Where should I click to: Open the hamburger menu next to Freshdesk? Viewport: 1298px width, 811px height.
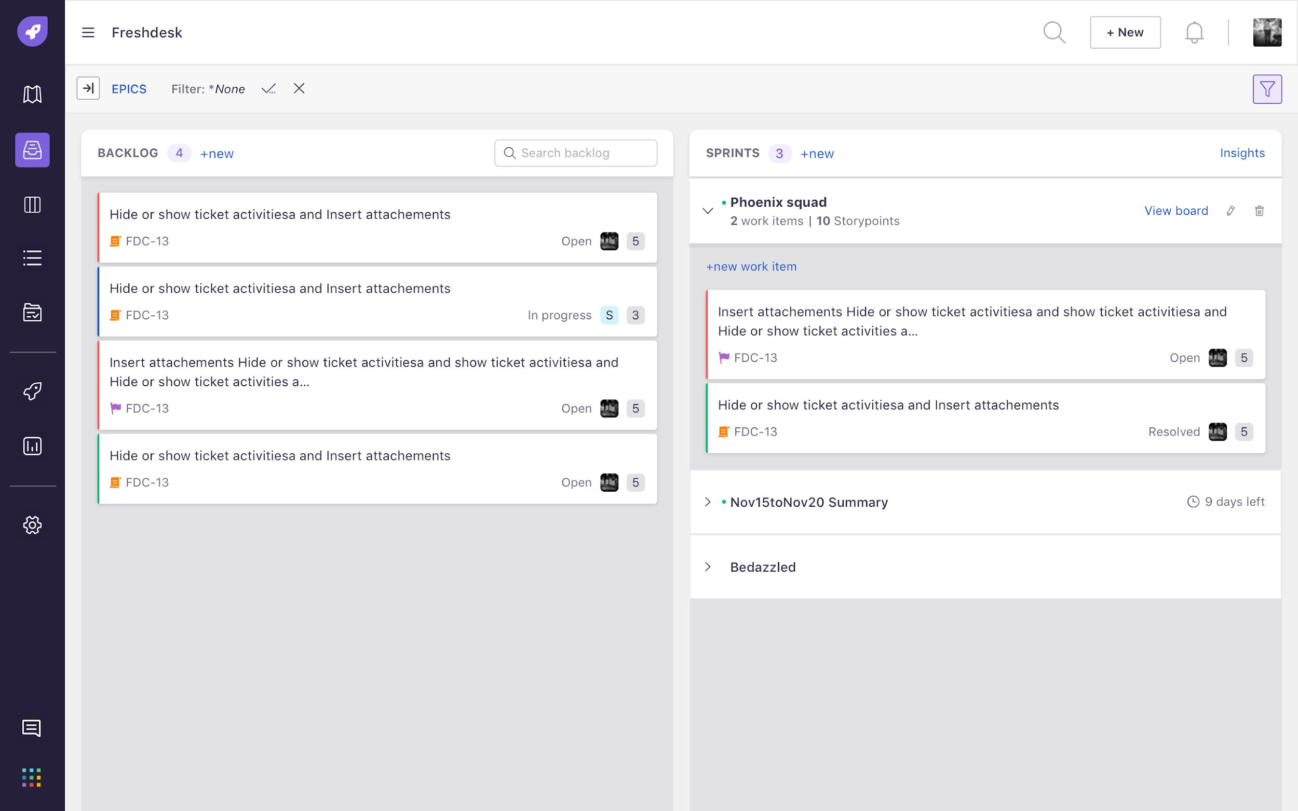88,33
